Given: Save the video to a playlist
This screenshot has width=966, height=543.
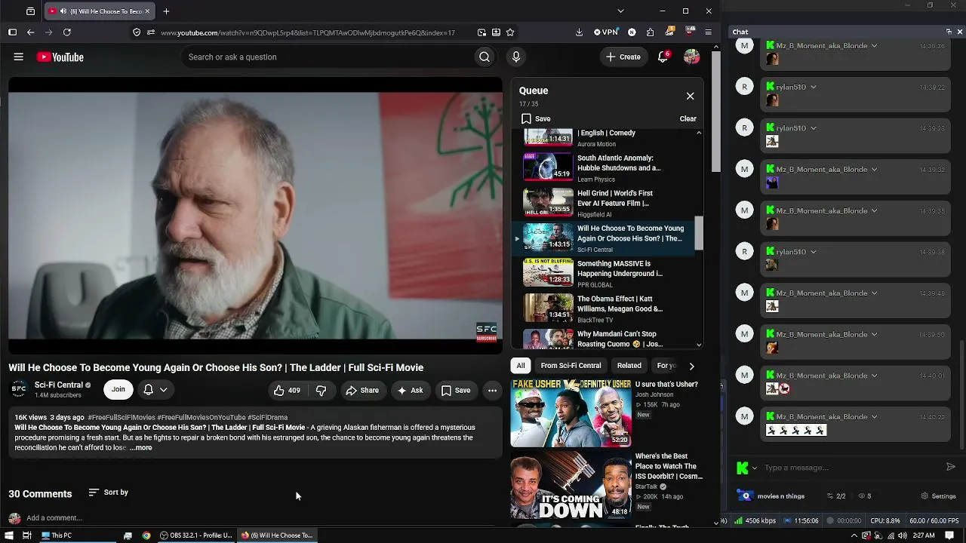Looking at the screenshot, I should [x=456, y=390].
